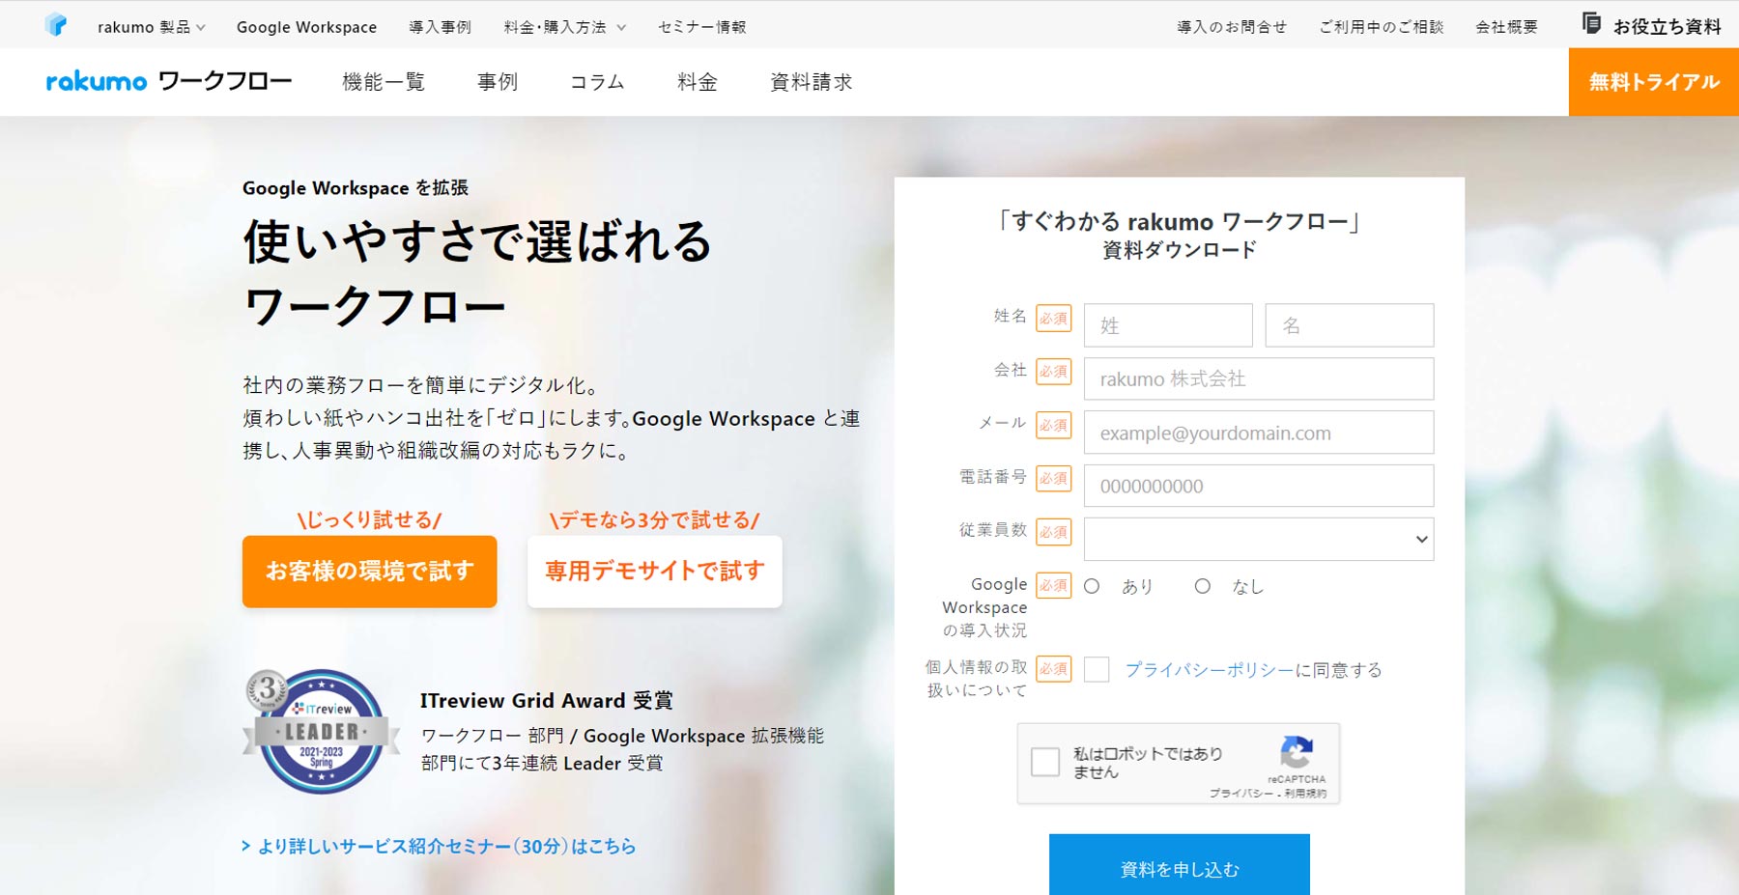Open the コラム section
The image size is (1739, 895).
[x=597, y=82]
